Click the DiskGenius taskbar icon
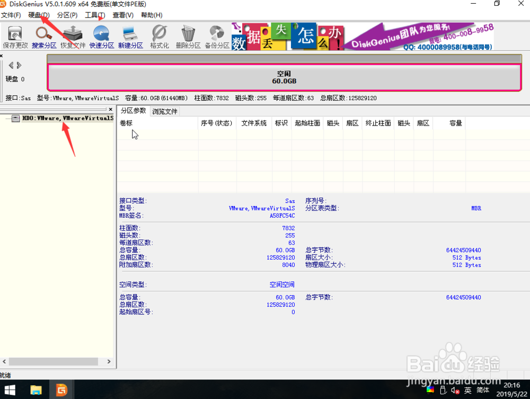 click(x=61, y=390)
